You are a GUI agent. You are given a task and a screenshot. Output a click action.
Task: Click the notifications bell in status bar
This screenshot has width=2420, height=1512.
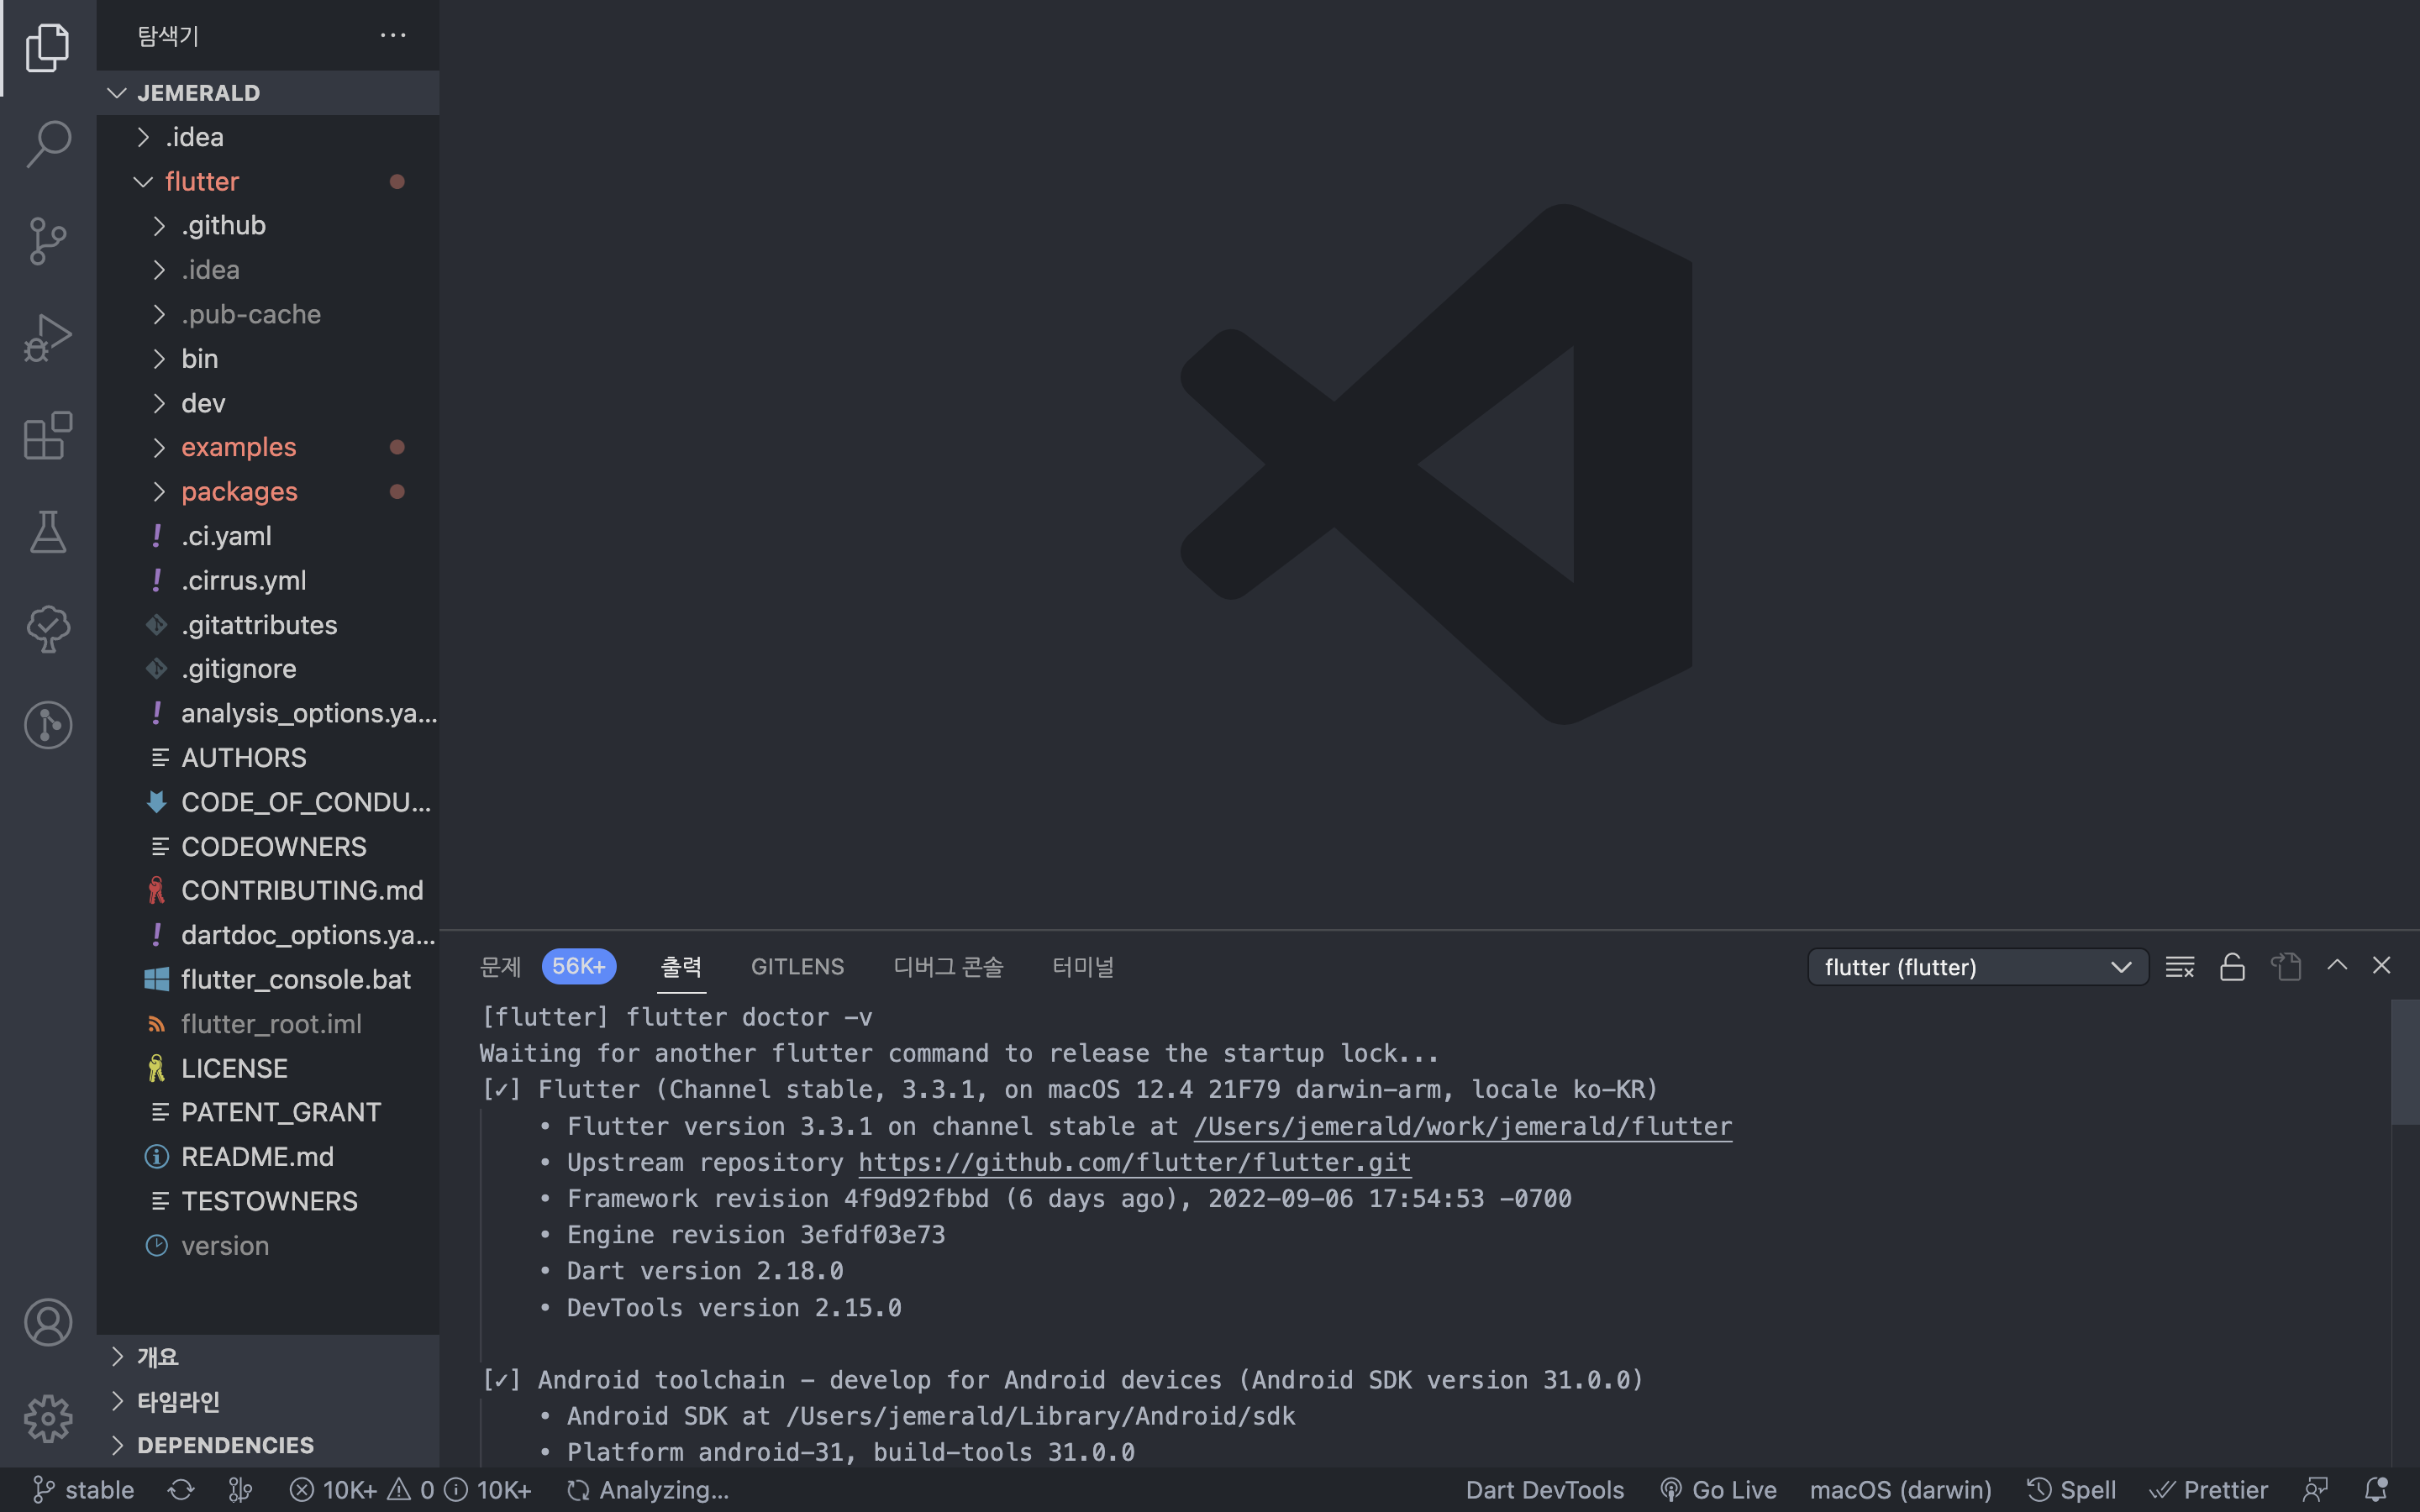tap(2376, 1490)
